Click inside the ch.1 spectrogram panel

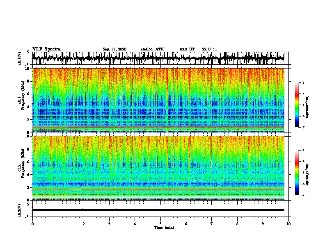click(x=158, y=100)
